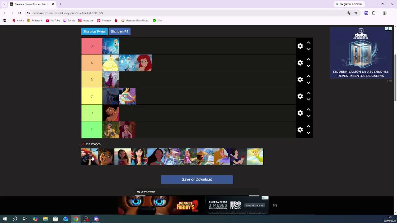Screen dimensions: 397x223
Task: Open browser Extensions puzzle icon
Action: tap(374, 13)
